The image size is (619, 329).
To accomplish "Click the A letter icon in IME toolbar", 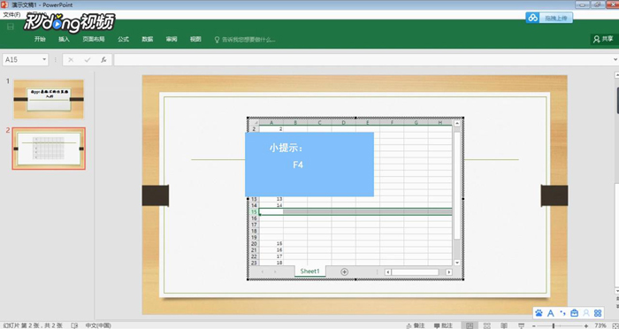I will [551, 313].
